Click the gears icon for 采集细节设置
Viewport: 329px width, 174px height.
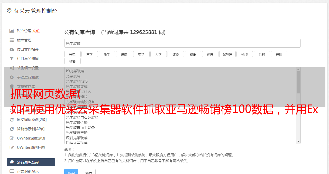(12, 68)
